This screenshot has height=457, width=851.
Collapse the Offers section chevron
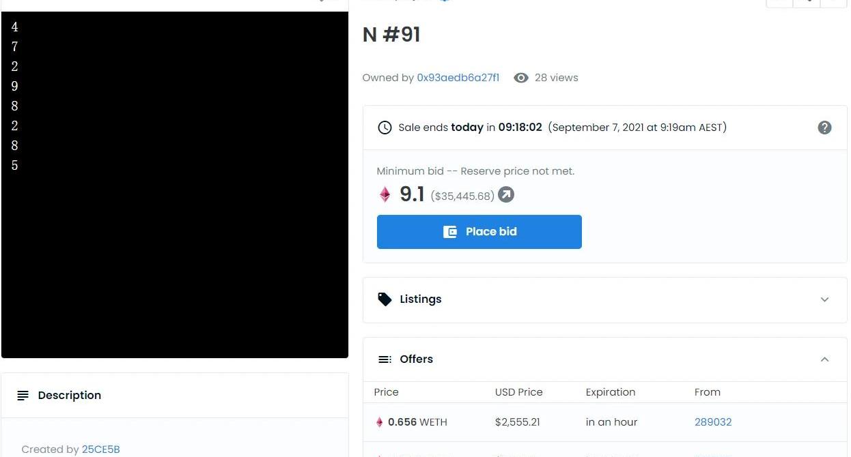point(824,359)
